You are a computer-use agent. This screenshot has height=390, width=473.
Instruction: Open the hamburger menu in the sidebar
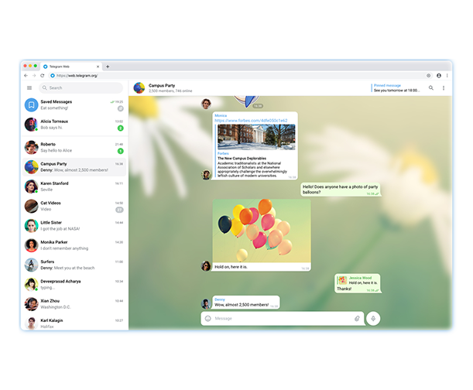click(x=29, y=87)
